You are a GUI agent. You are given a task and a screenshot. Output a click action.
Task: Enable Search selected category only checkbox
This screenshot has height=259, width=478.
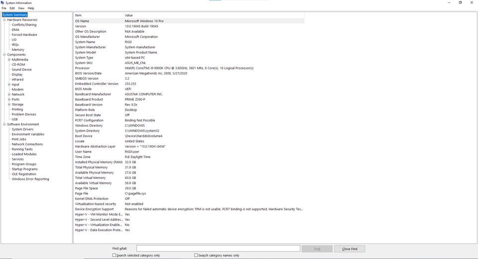(114, 256)
